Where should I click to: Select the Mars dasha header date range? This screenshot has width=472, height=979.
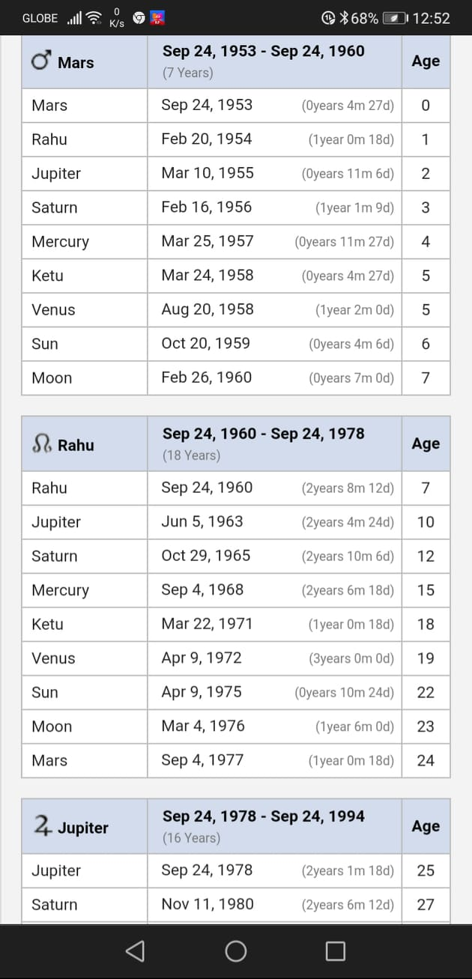(264, 52)
